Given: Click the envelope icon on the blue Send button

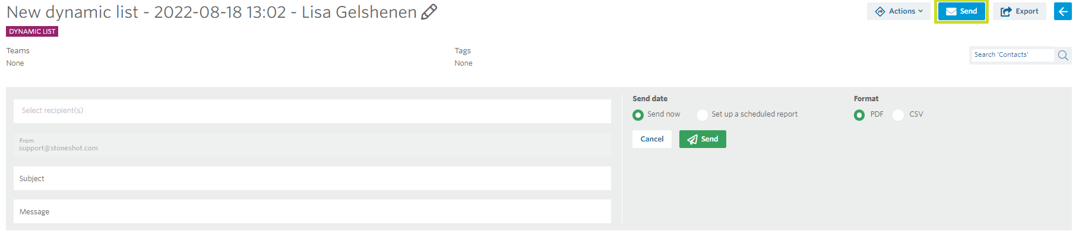Looking at the screenshot, I should click(x=951, y=11).
